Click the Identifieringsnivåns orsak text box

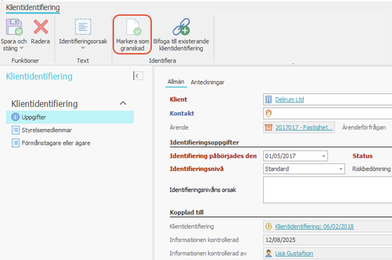pos(328,190)
